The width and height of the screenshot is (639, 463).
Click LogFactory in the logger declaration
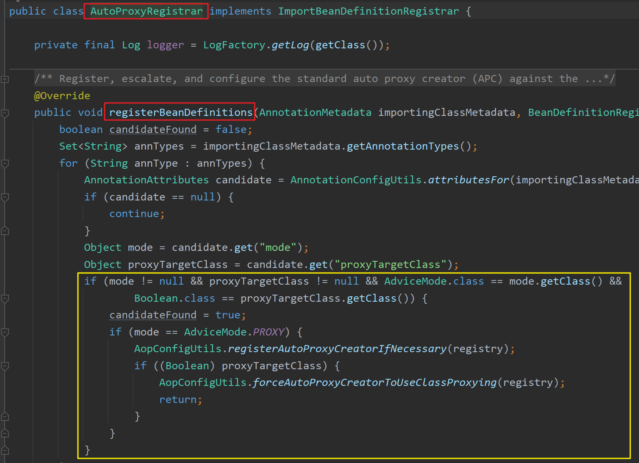[234, 45]
